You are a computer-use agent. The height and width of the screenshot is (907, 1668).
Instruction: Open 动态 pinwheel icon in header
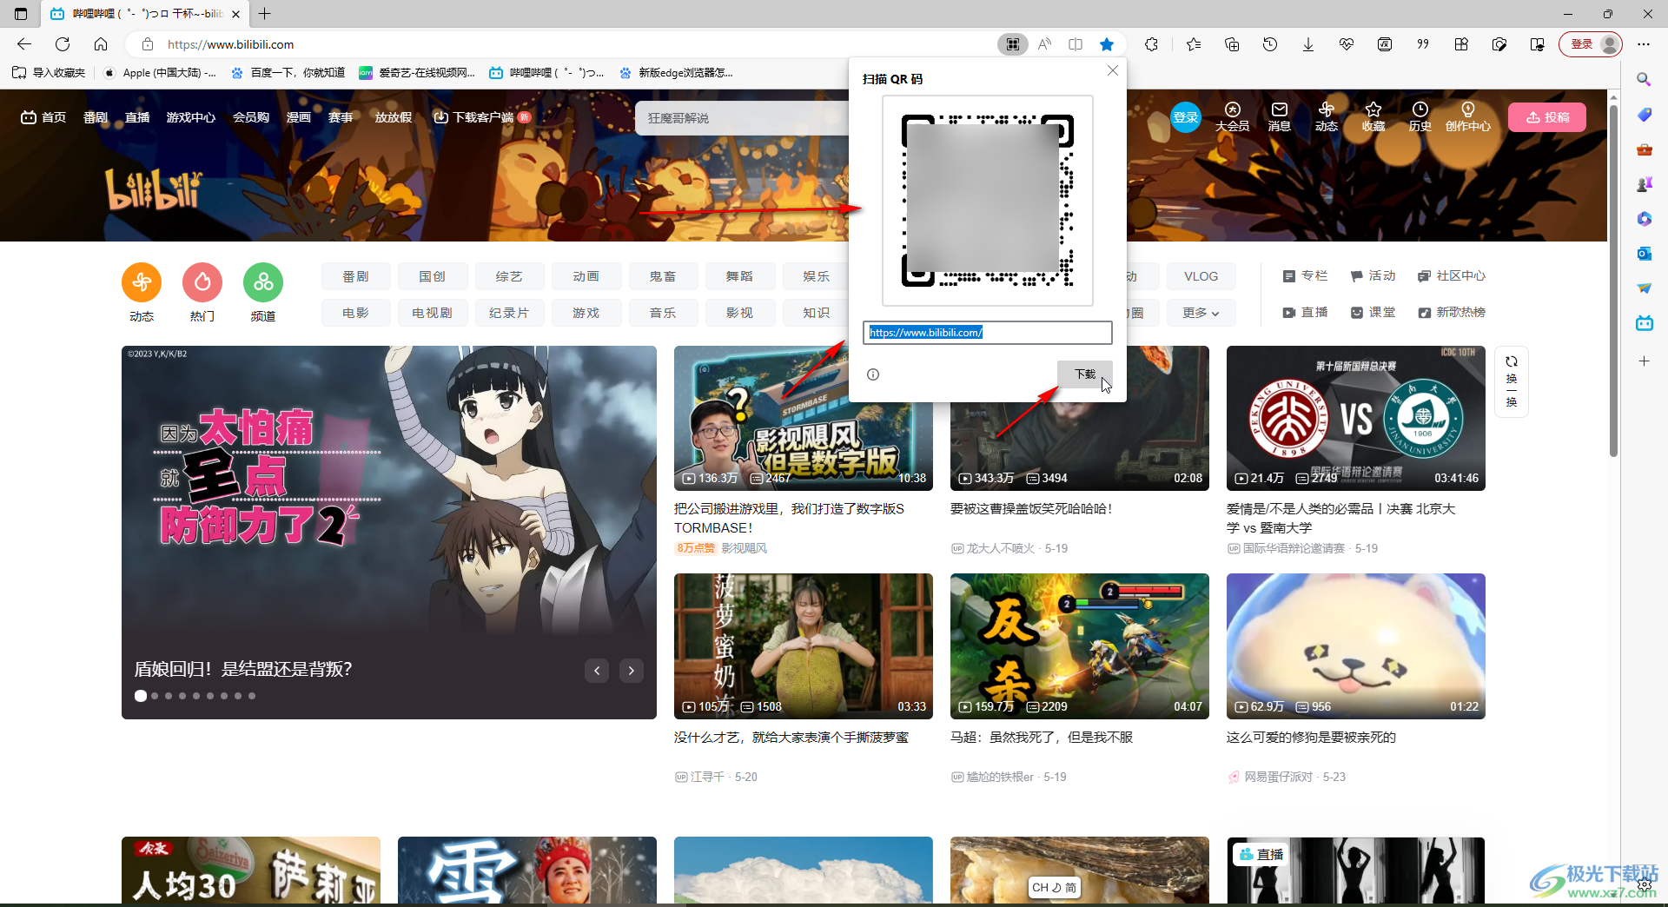[x=1327, y=116]
